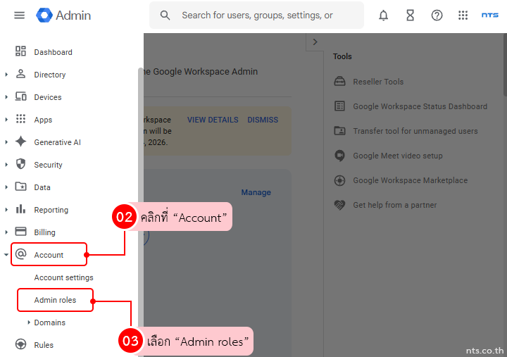Viewport: 507px width, 357px height.
Task: Click the VIEW DETAILS button
Action: point(213,120)
